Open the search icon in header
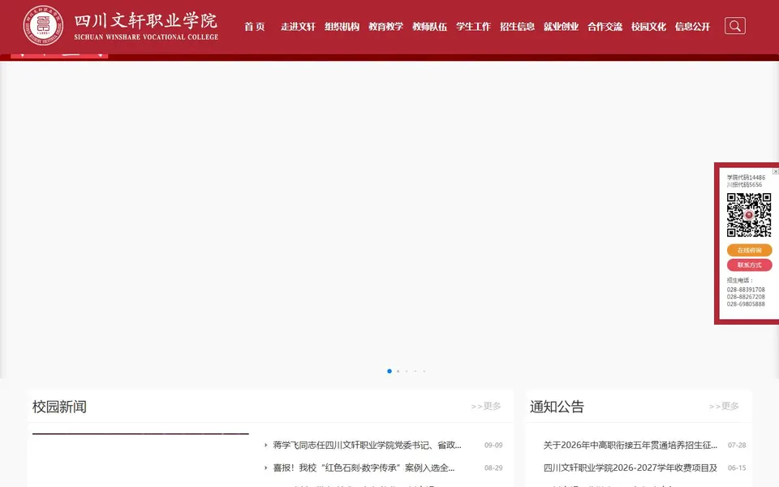The width and height of the screenshot is (779, 487). (735, 26)
